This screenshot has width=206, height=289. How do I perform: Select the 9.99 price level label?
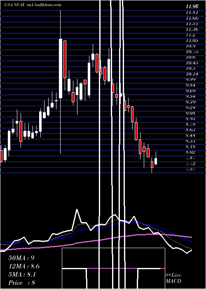[191, 80]
